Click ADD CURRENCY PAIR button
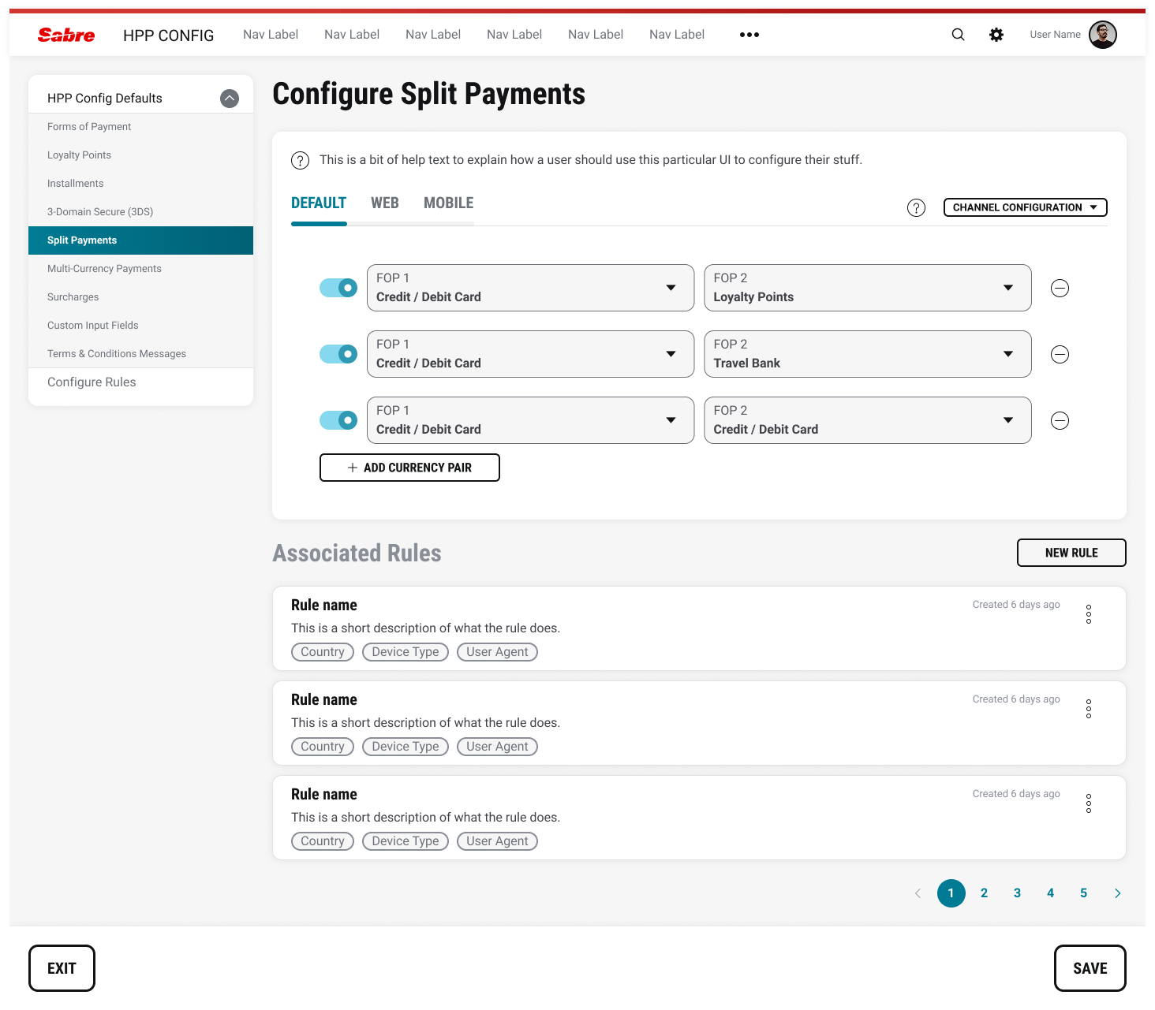 click(x=409, y=468)
